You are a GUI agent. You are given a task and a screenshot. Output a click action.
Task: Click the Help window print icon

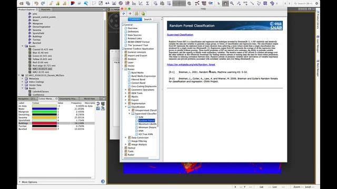point(136,14)
